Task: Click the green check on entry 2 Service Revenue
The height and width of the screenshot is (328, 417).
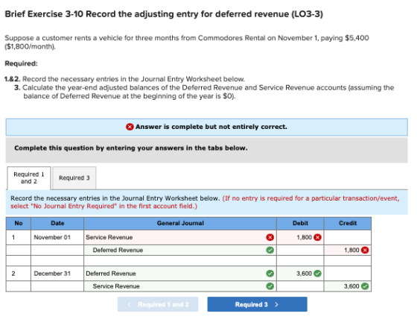Action: [270, 286]
